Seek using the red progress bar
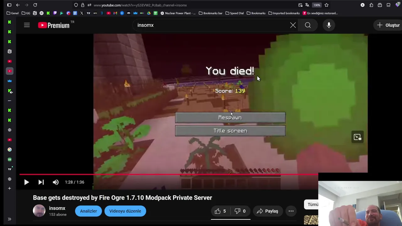 tap(169, 174)
